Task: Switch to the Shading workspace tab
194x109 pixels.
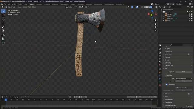Action: coord(73,4)
